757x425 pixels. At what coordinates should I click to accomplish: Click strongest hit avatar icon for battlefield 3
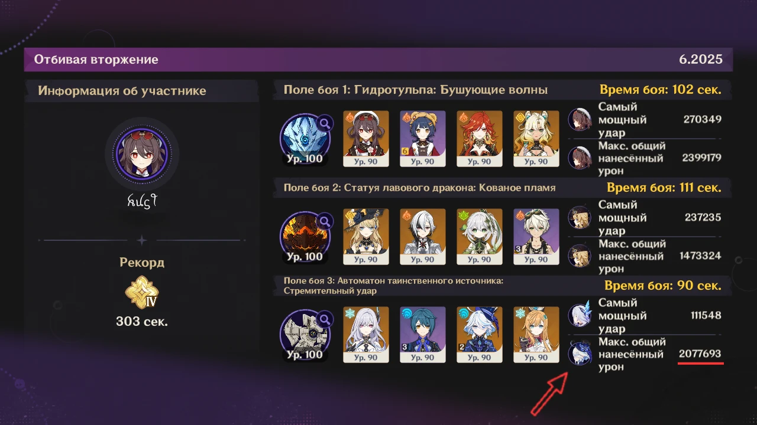click(x=580, y=315)
